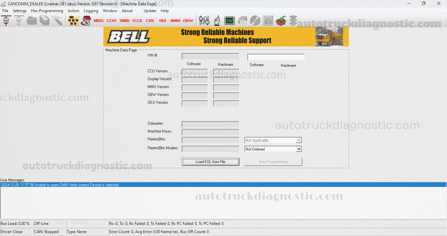Click the greyed open folder toolbar icon
Image resolution: width=447 pixels, height=236 pixels.
point(32,21)
